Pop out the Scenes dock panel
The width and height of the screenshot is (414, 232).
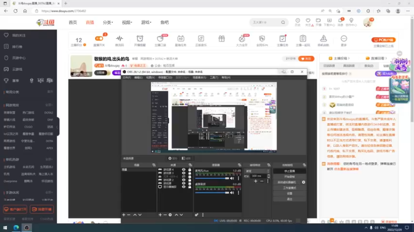[x=154, y=165]
